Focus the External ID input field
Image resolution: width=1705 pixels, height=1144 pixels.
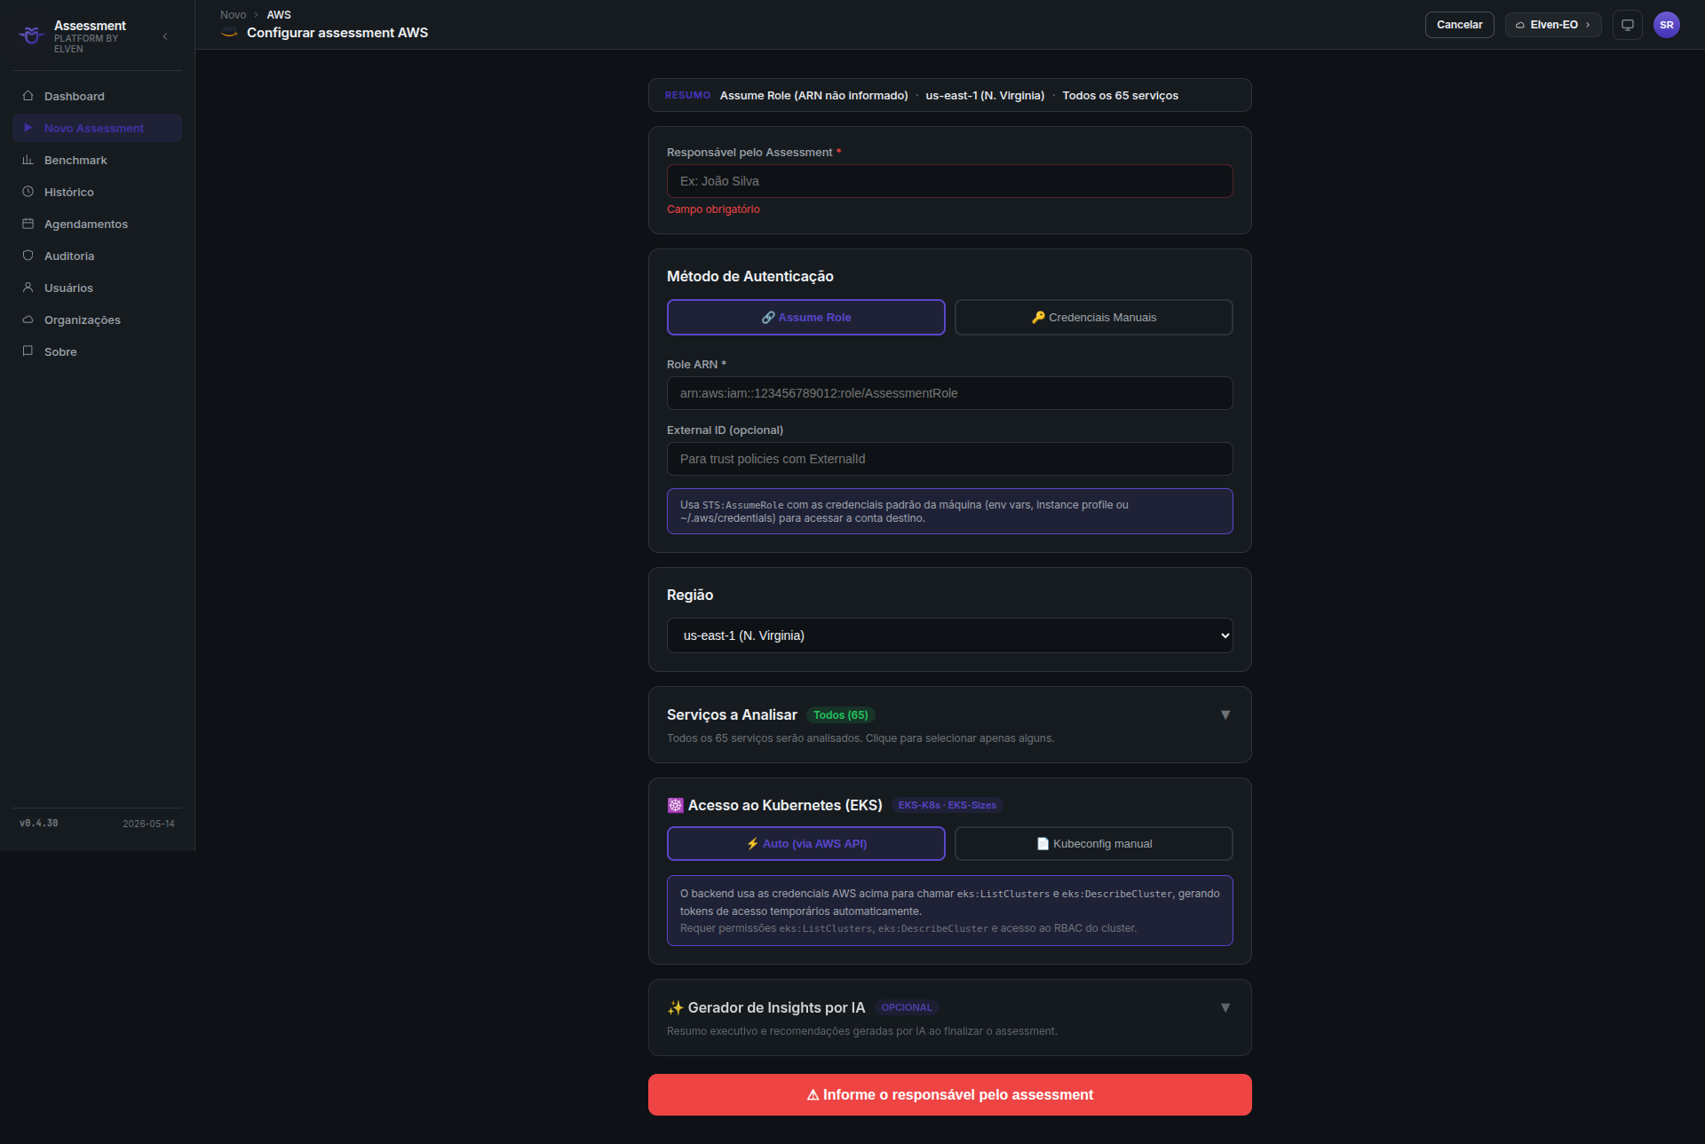(x=949, y=459)
